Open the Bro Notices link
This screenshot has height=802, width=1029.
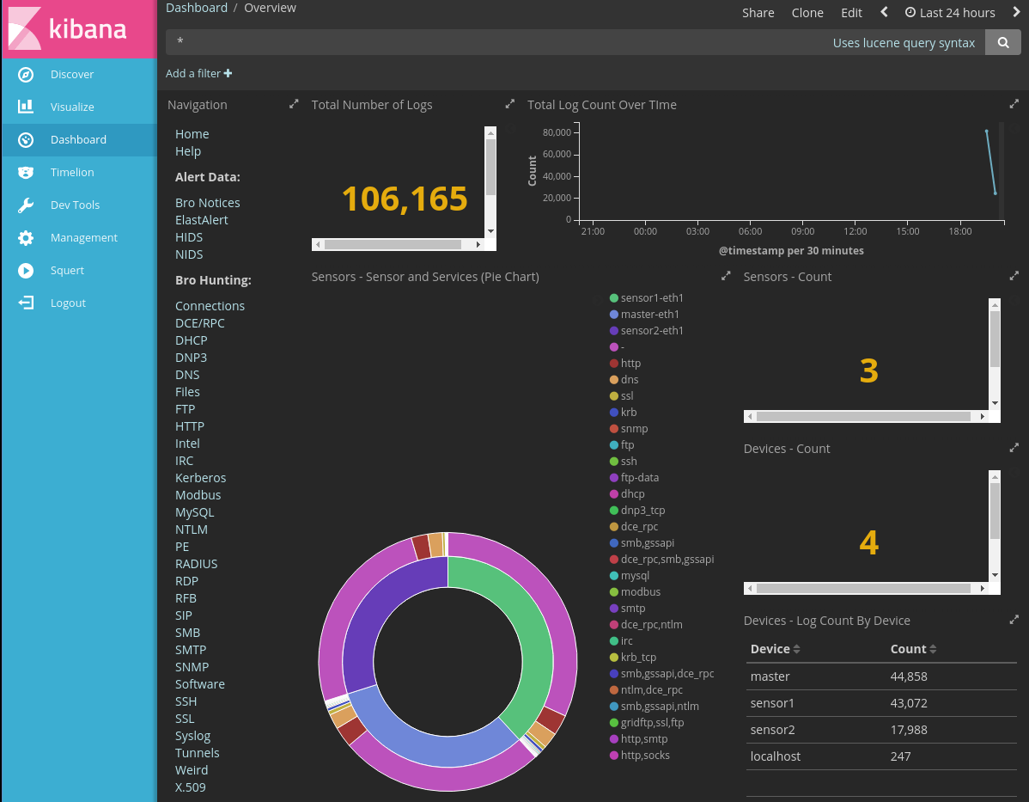coord(207,203)
